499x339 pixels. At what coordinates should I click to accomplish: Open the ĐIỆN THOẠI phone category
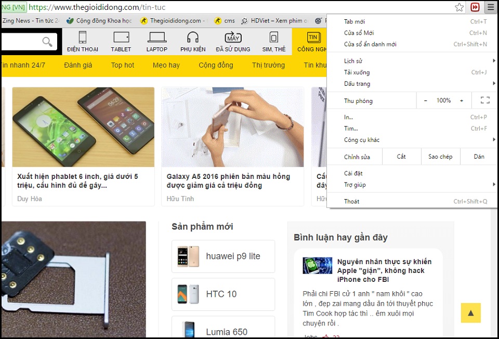pyautogui.click(x=83, y=42)
